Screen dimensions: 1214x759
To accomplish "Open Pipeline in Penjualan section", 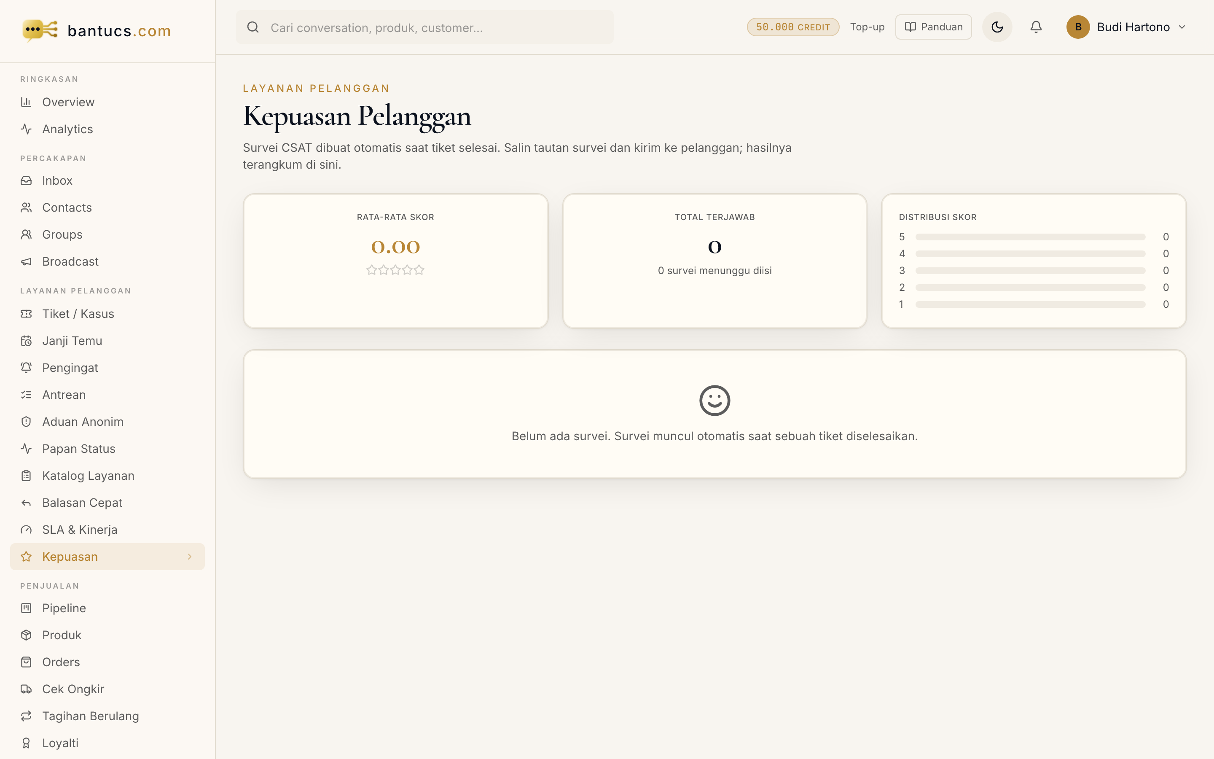I will point(107,608).
